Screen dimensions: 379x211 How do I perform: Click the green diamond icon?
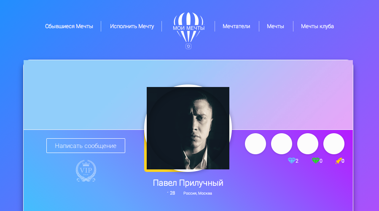(315, 161)
